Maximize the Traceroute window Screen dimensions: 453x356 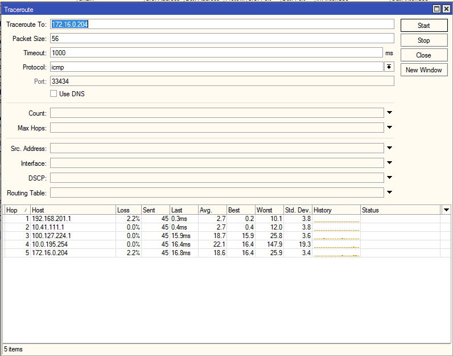pyautogui.click(x=437, y=9)
